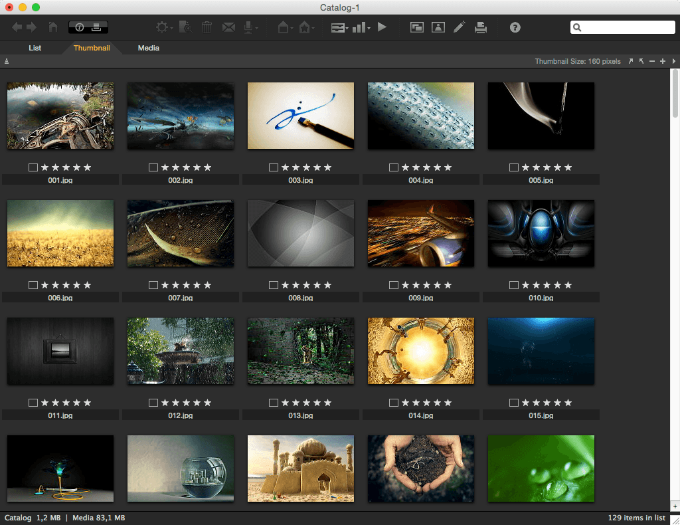680x525 pixels.
Task: Check the label box for 008.jpg
Action: coord(273,285)
